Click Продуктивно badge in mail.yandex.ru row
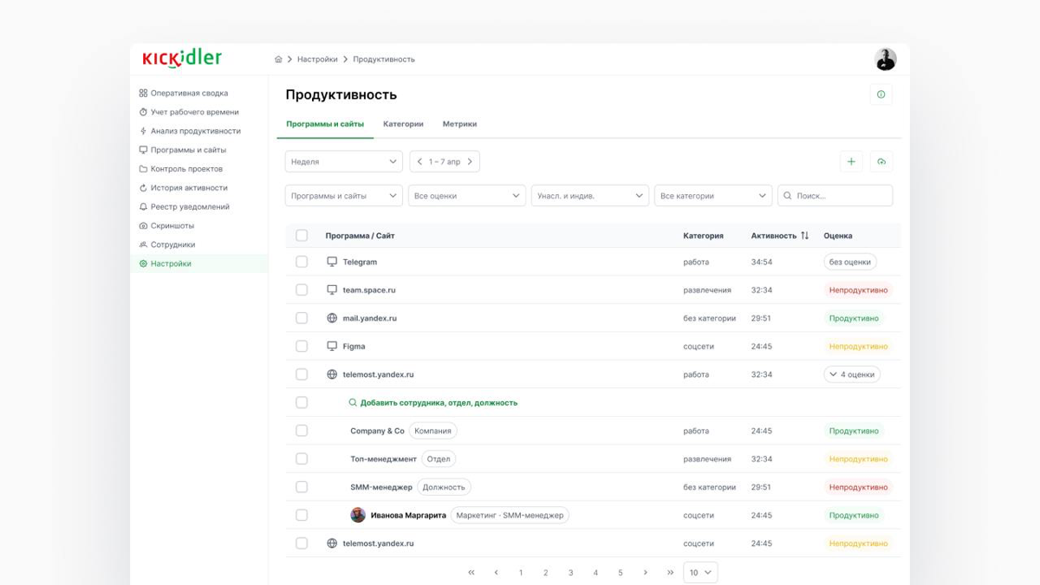 [x=854, y=318]
